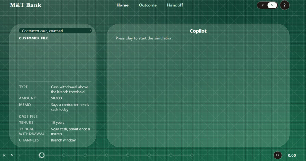The height and width of the screenshot is (161, 306).
Task: Click the TYPE field label
Action: point(23,87)
